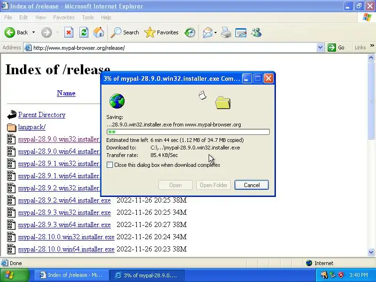Image resolution: width=376 pixels, height=282 pixels.
Task: Click the Transfer rate value 85.4 KB/Sec
Action: [164, 155]
